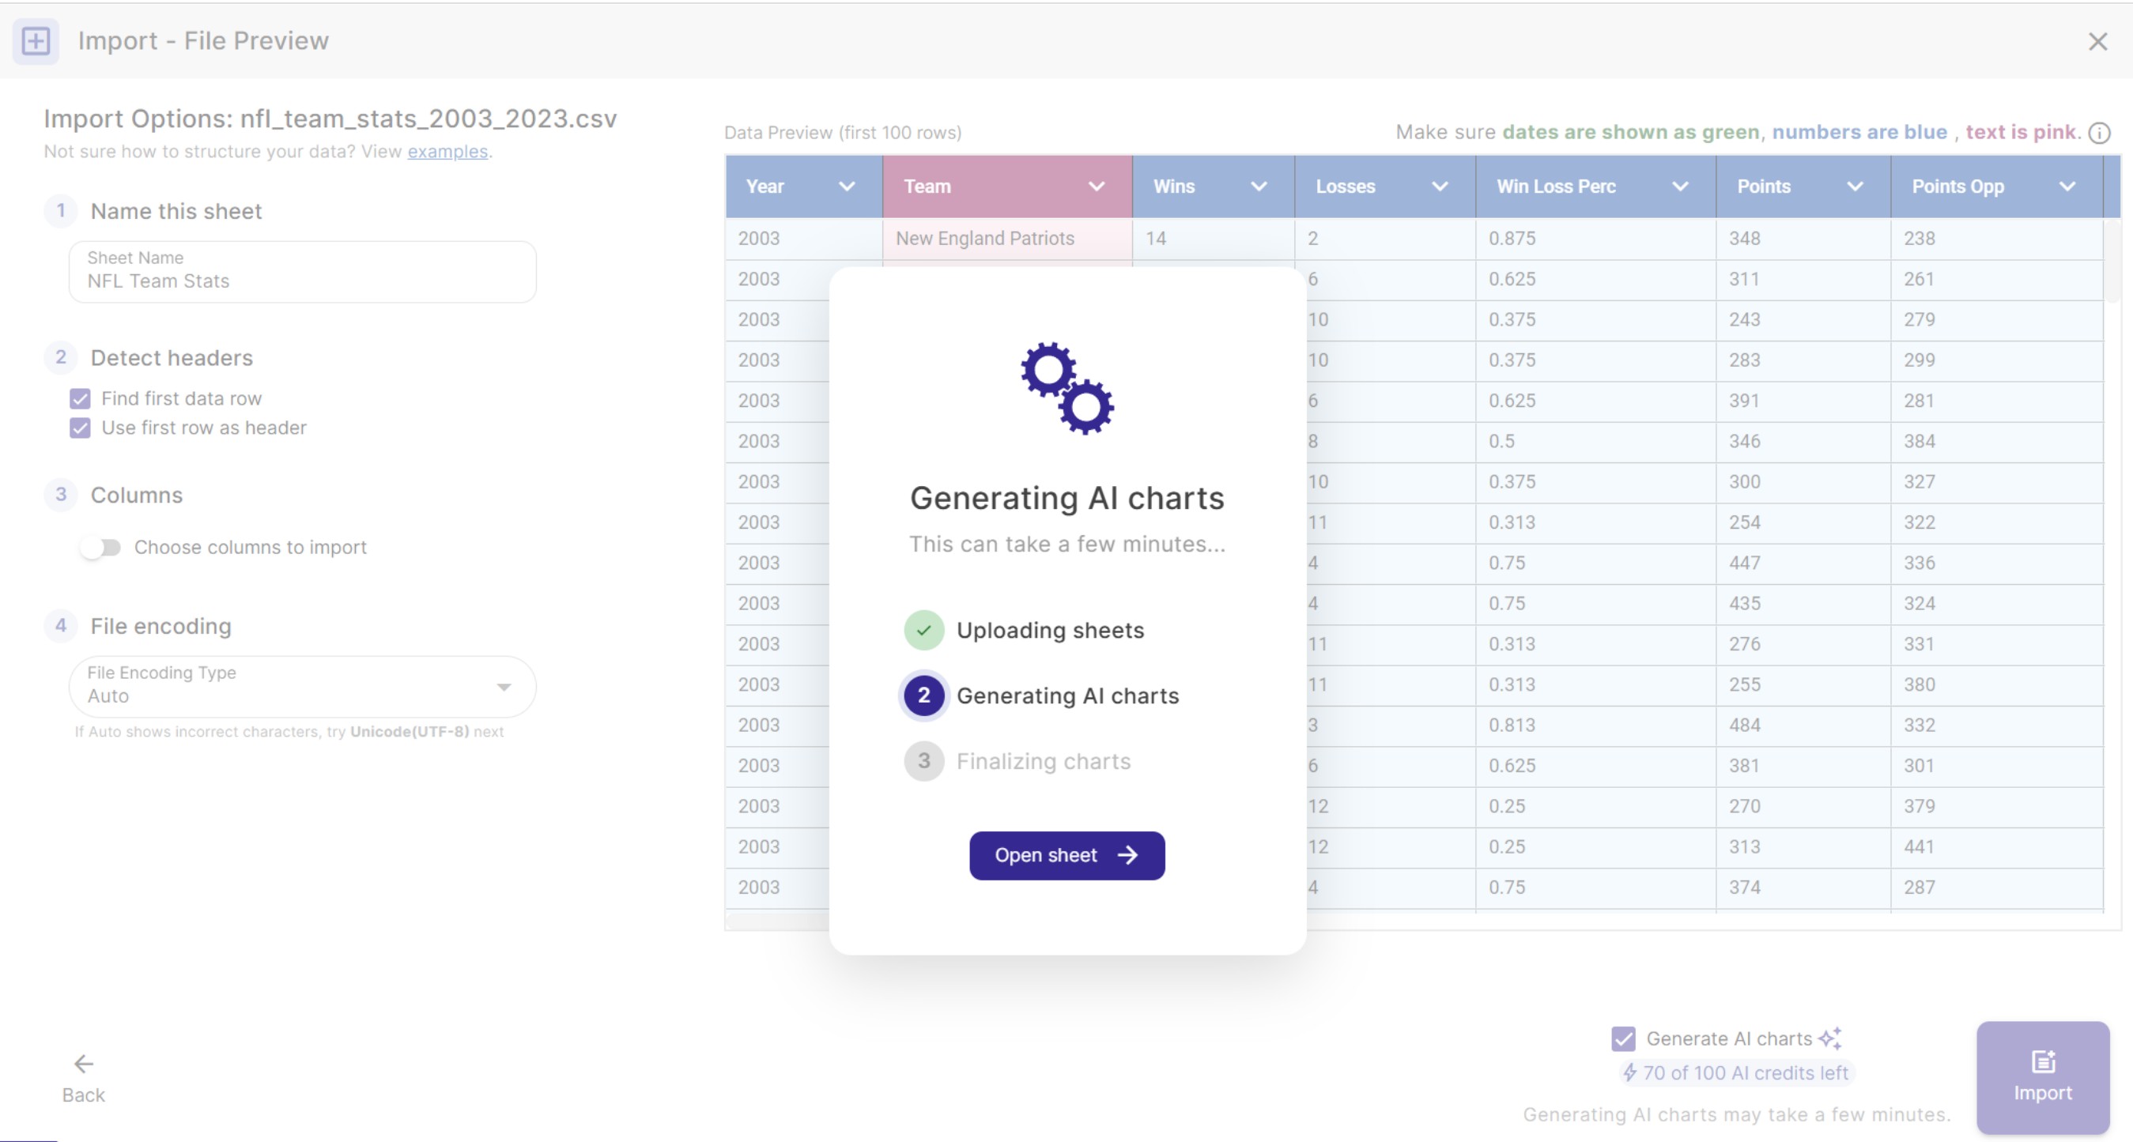Viewport: 2133px width, 1142px height.
Task: Click the Back arrow icon
Action: pos(83,1064)
